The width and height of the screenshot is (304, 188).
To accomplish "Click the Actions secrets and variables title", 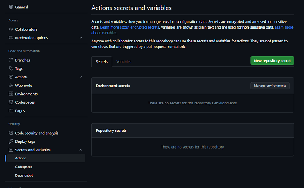I will tap(131, 8).
